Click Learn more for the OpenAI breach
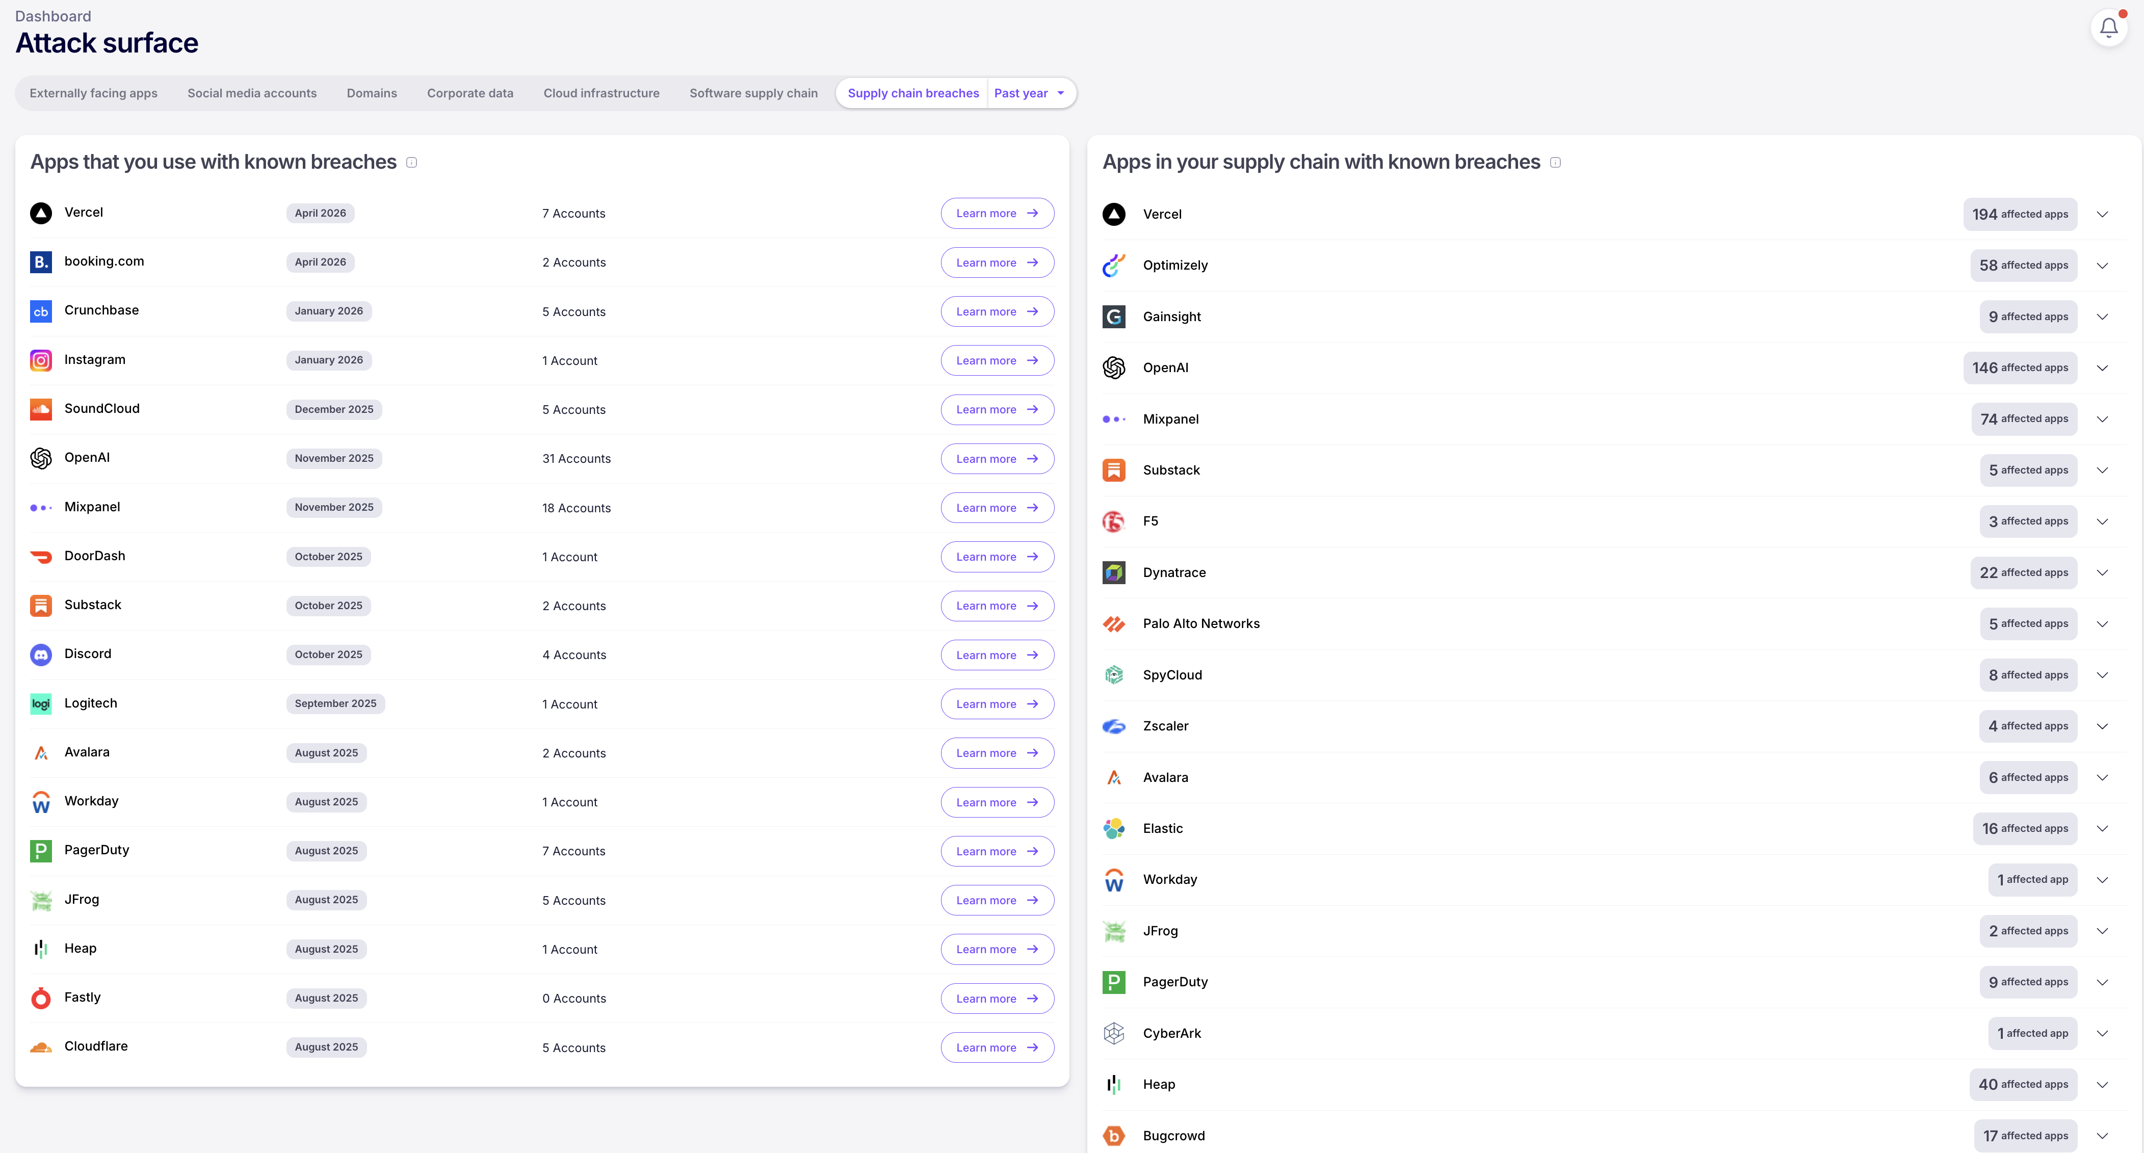Viewport: 2144px width, 1153px height. click(997, 459)
